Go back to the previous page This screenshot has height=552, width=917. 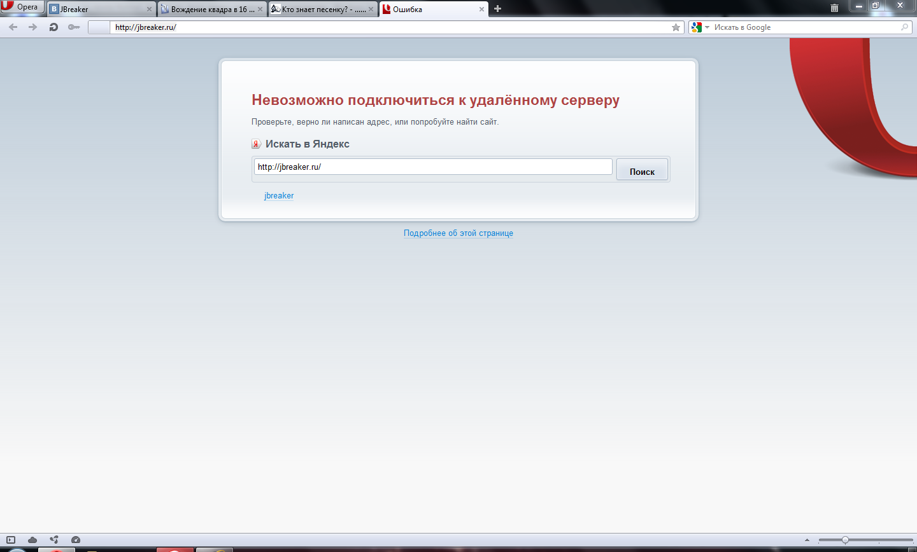coord(13,27)
